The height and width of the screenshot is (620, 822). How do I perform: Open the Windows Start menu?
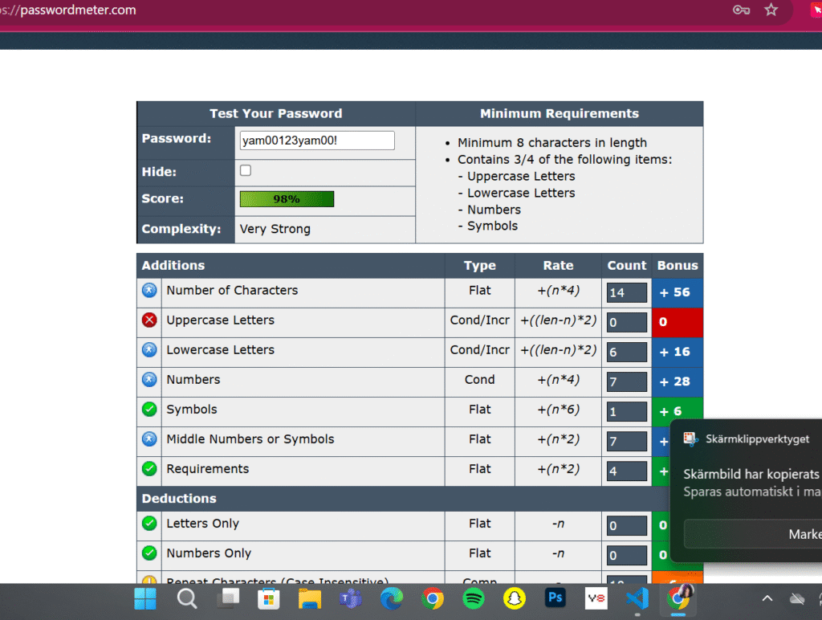[145, 598]
